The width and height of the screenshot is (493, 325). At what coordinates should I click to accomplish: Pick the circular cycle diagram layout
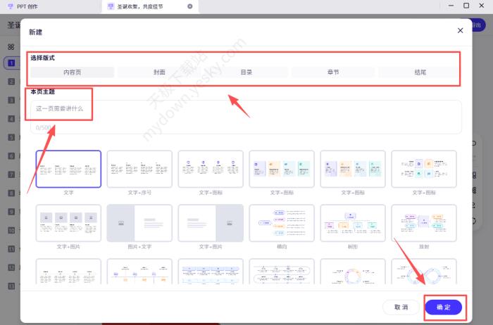tap(353, 275)
